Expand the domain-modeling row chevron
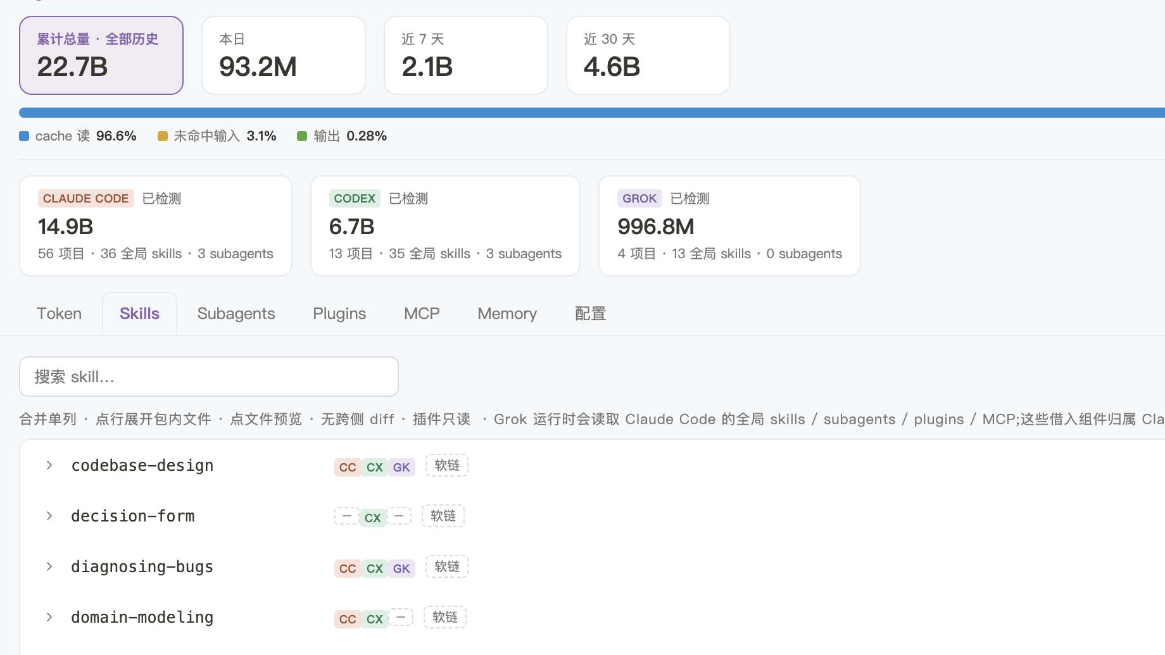The height and width of the screenshot is (655, 1165). [49, 618]
